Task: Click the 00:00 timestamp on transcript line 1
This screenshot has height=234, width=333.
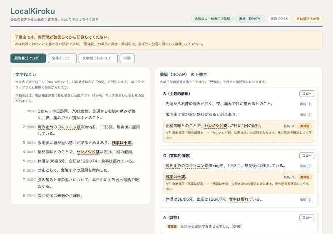Action: click(31, 111)
